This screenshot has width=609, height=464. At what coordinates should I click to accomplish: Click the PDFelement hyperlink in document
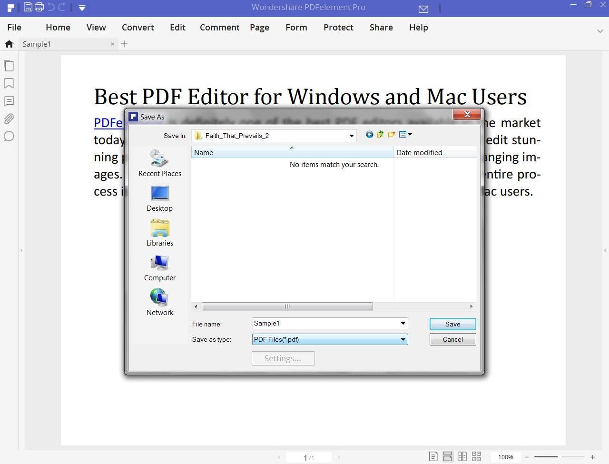[x=108, y=123]
